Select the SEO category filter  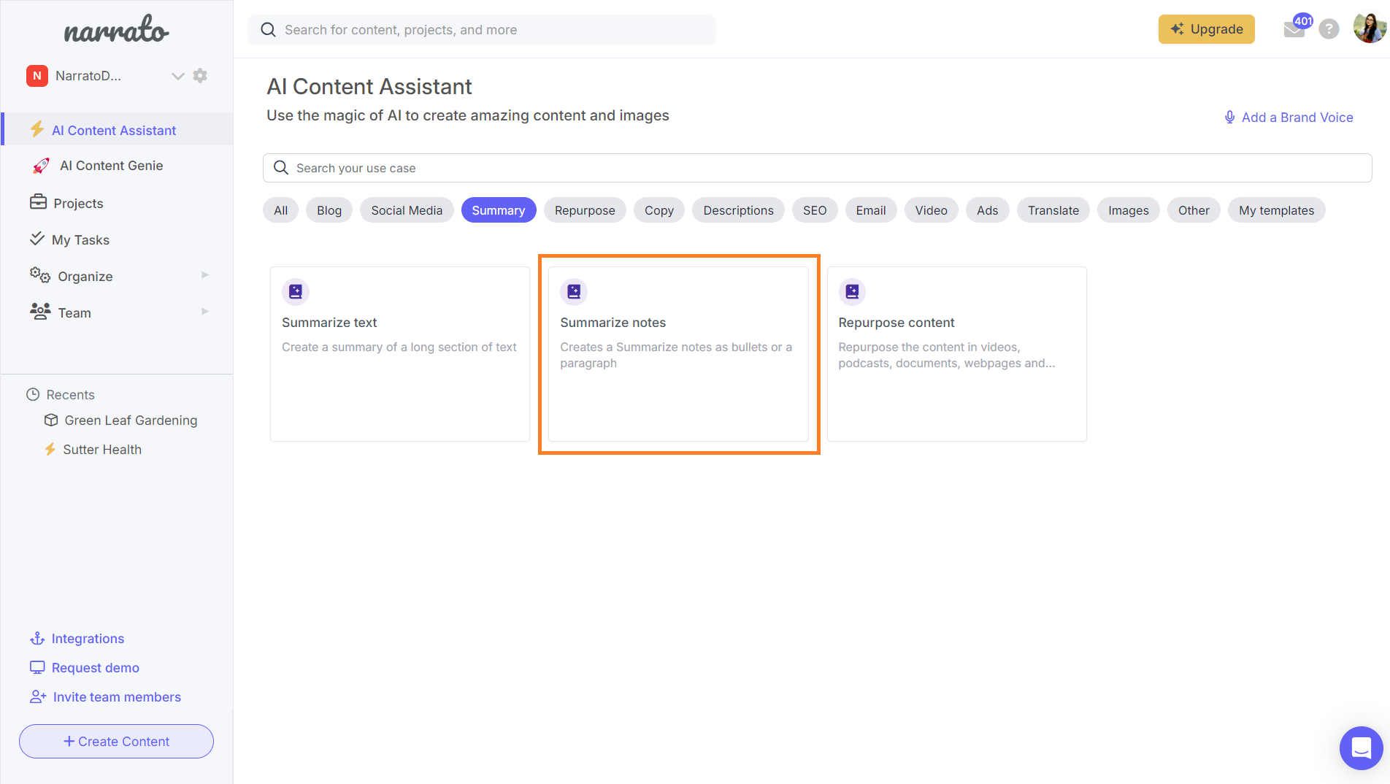coord(814,210)
